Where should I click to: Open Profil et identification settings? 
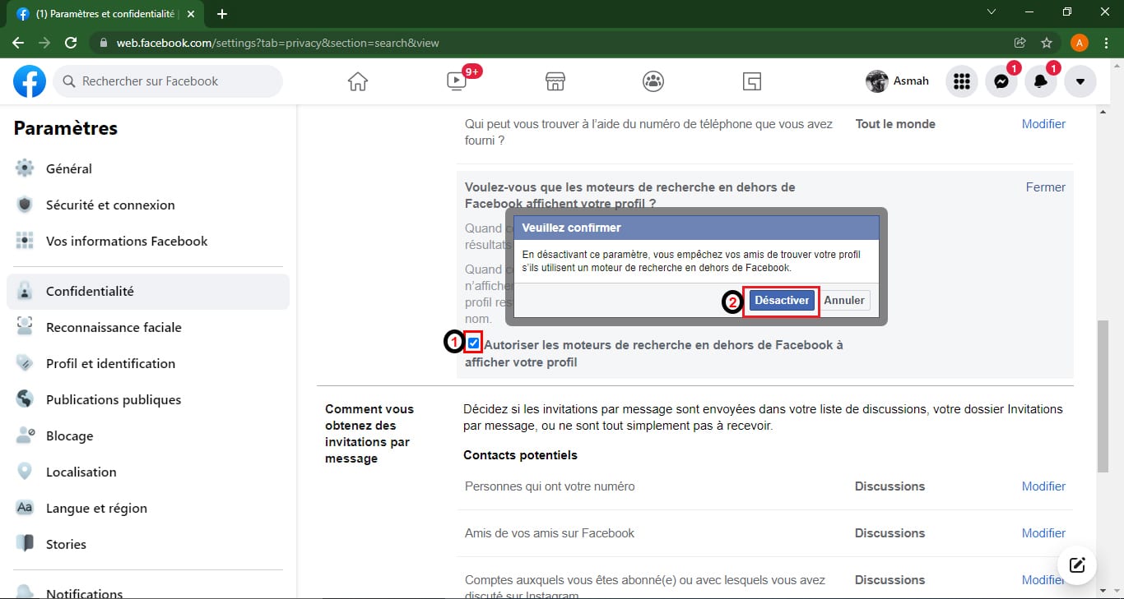click(148, 363)
